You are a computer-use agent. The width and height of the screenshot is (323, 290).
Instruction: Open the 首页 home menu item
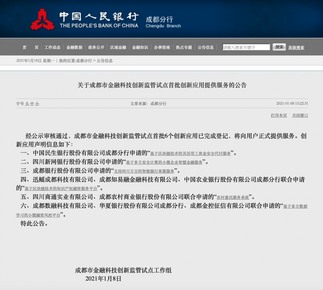(x=31, y=47)
